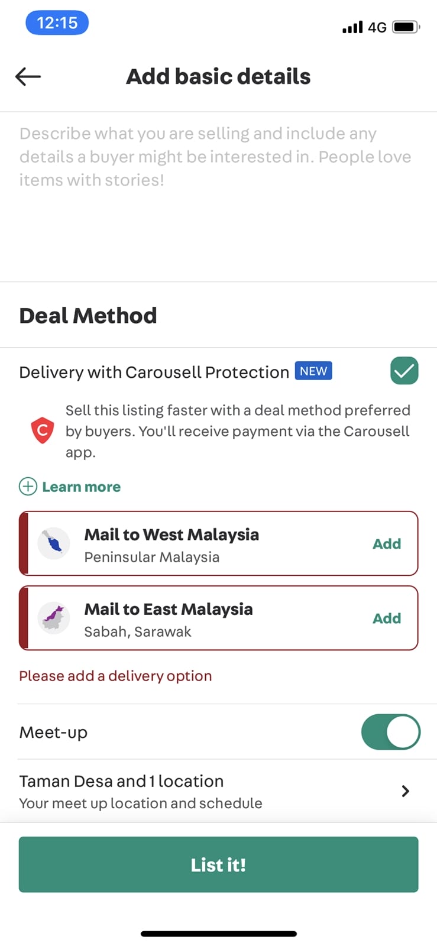Tap the back arrow icon

click(28, 76)
